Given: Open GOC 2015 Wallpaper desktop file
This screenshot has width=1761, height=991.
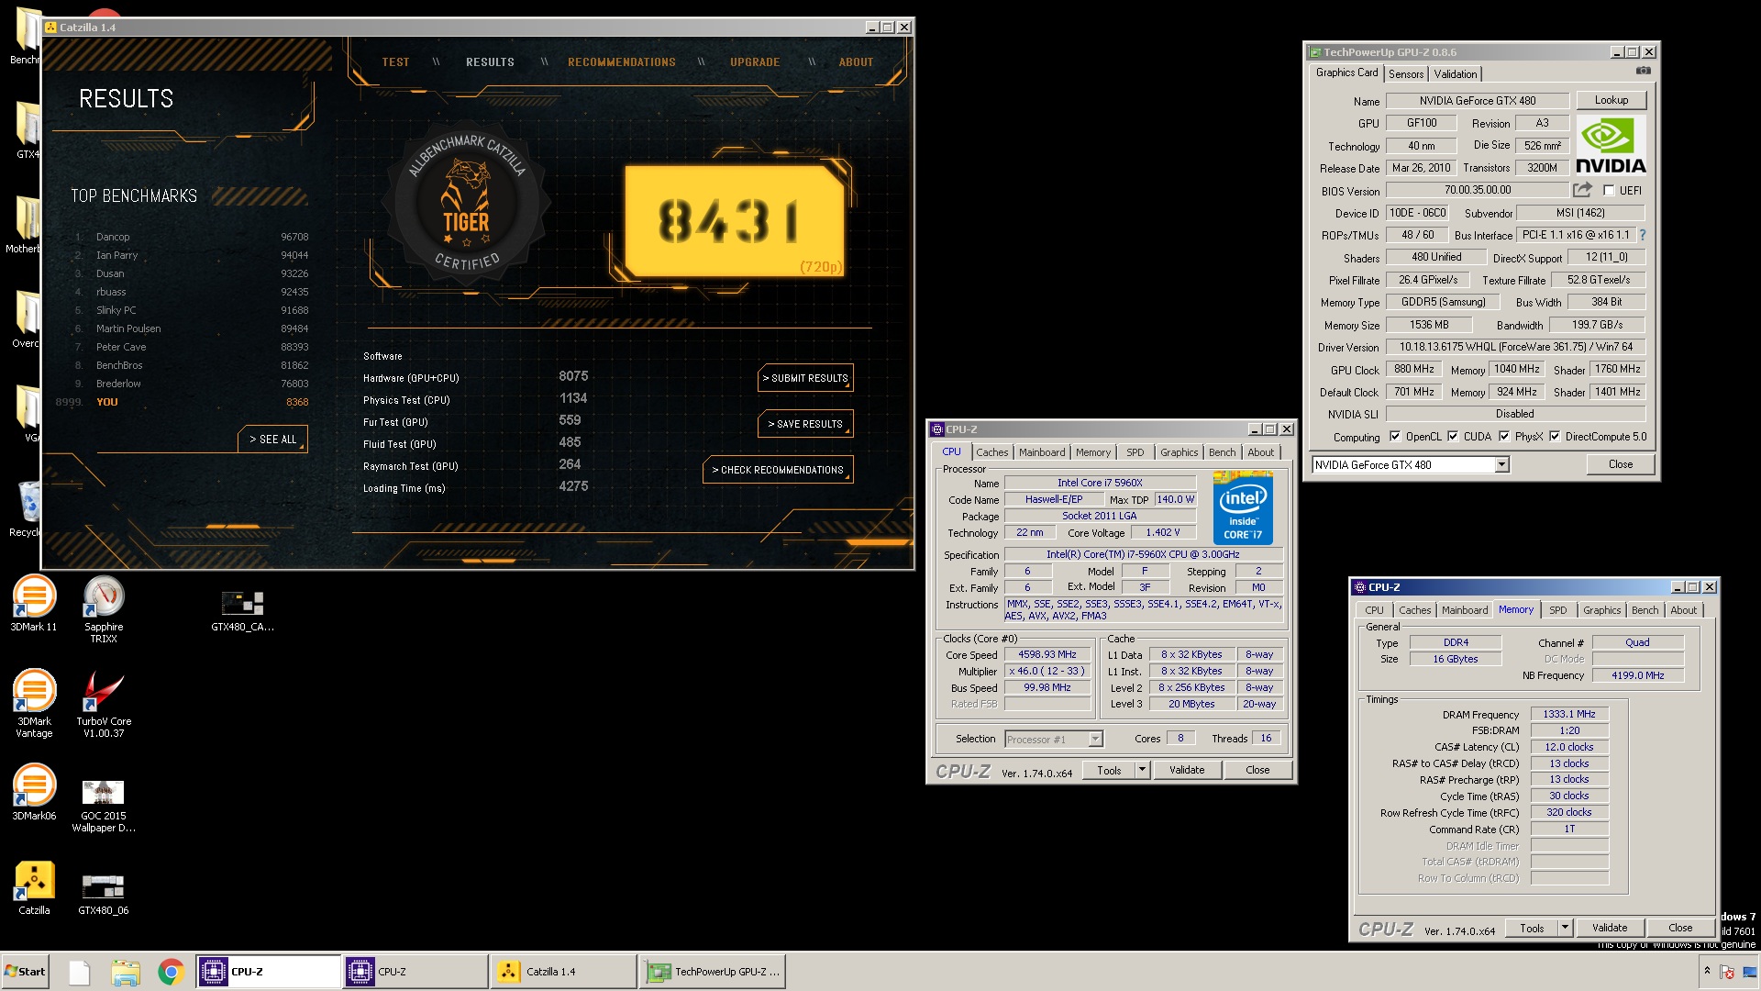Looking at the screenshot, I should pos(104,805).
